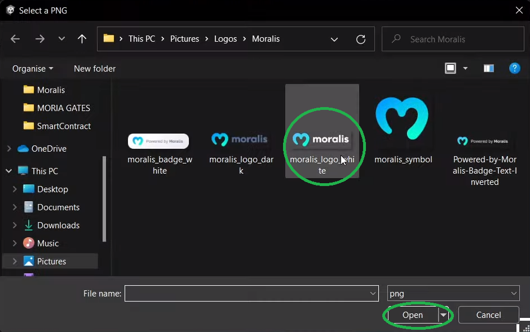Close the Select a PNG dialog
Viewport: 530px width, 332px height.
[519, 10]
